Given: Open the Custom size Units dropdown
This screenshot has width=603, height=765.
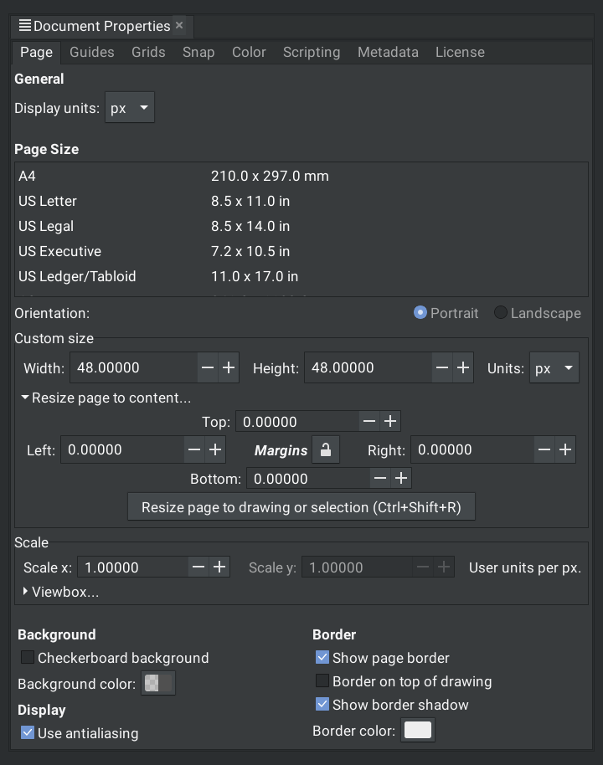Looking at the screenshot, I should (554, 368).
